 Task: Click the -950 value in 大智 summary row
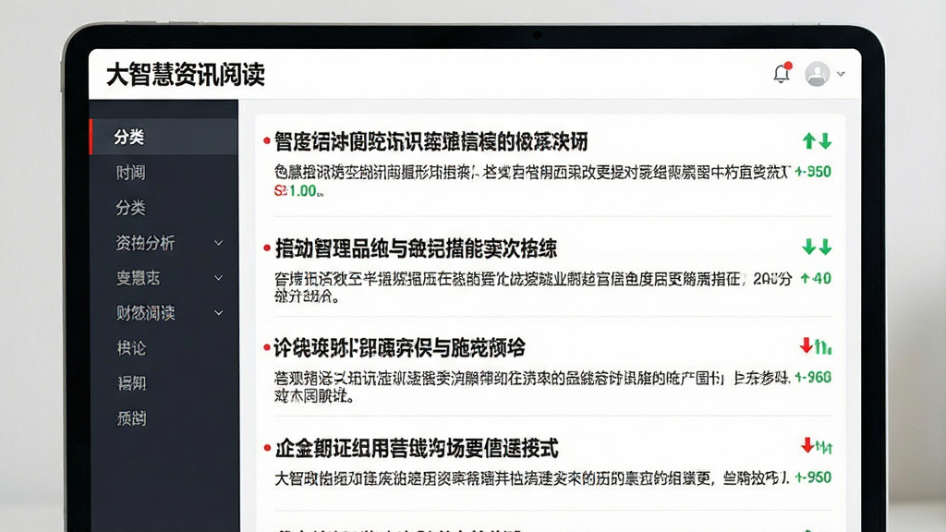[813, 478]
